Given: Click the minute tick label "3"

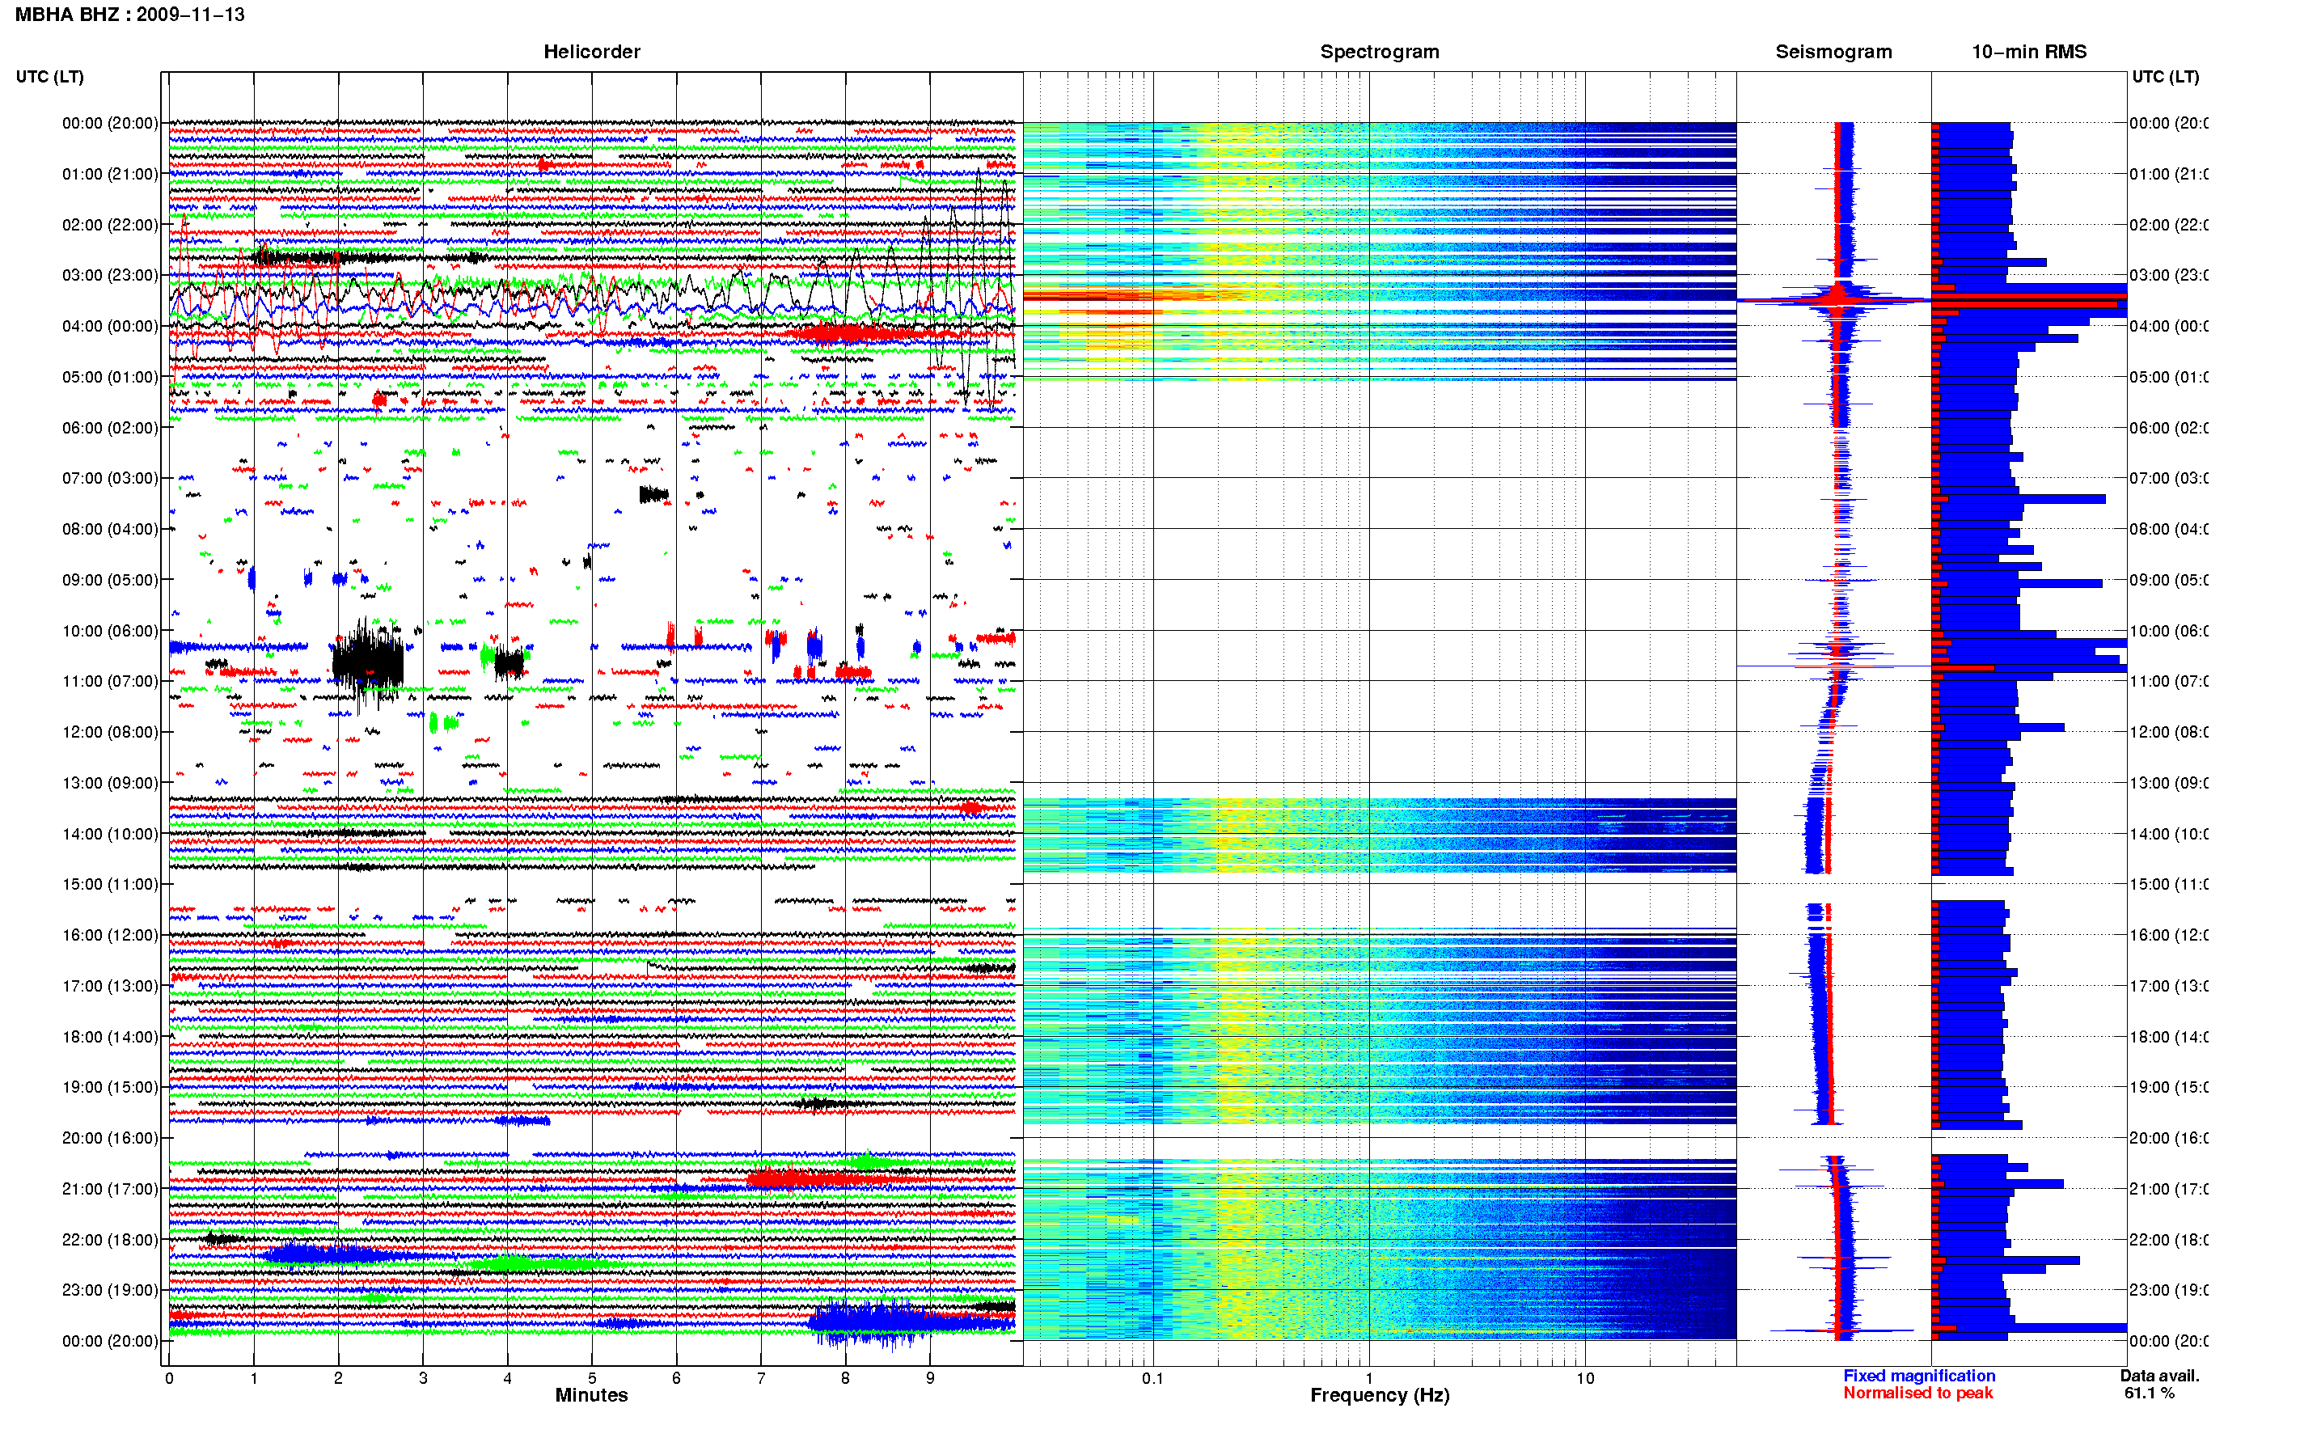Looking at the screenshot, I should click(x=423, y=1378).
